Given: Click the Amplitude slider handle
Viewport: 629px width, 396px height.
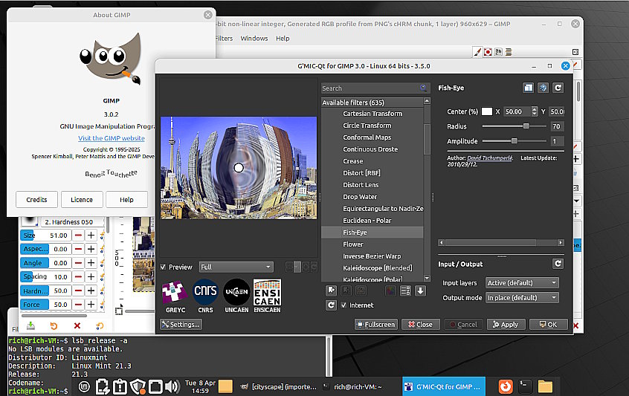Looking at the screenshot, I should click(x=514, y=141).
